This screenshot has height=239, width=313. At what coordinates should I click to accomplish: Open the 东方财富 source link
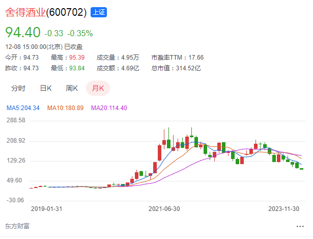click(17, 226)
